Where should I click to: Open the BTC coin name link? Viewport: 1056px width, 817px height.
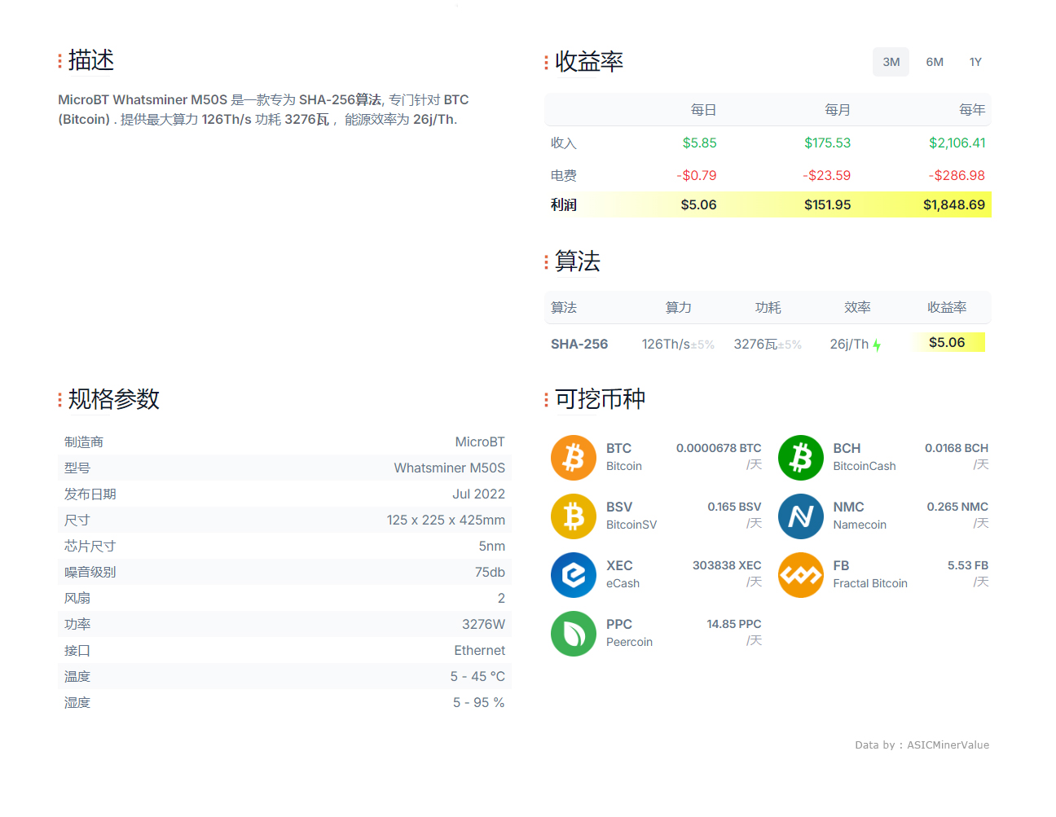[618, 448]
